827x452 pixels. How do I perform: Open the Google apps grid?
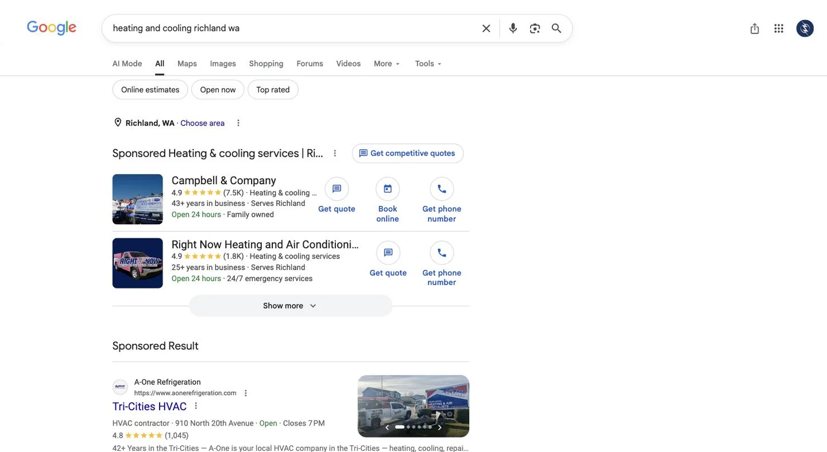pos(779,28)
